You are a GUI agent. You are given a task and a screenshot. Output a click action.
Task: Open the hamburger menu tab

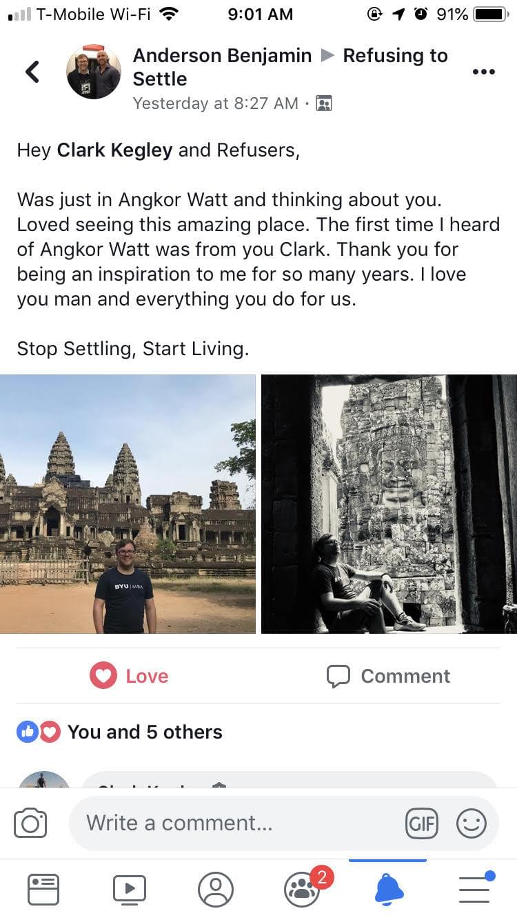pos(474,890)
